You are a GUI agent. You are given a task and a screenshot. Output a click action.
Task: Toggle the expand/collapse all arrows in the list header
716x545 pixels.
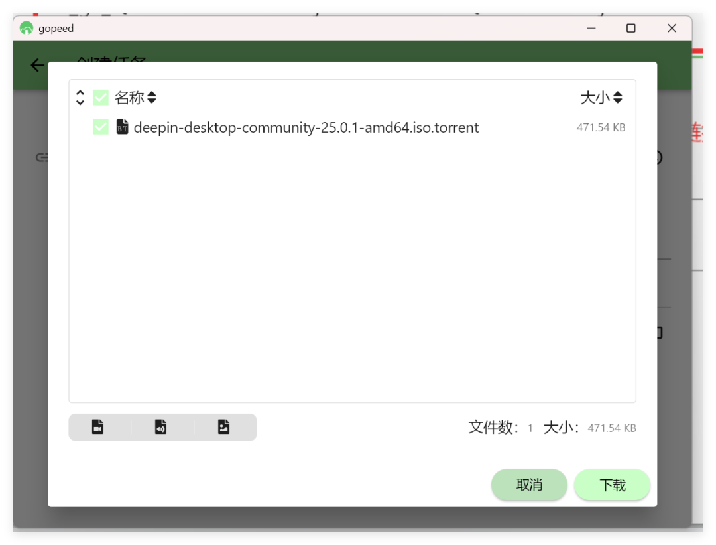point(80,98)
